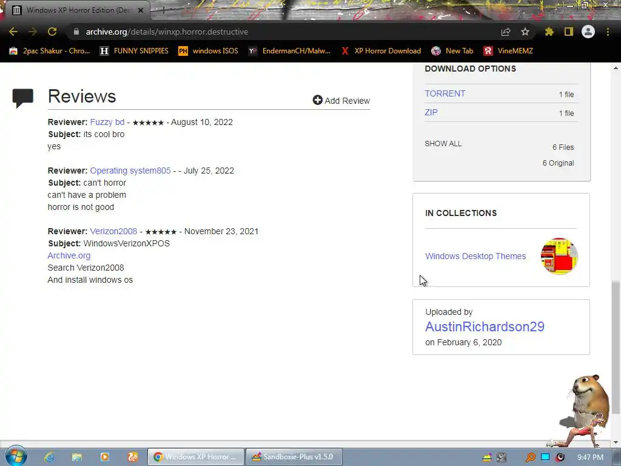Open the Chrome three-dot menu

click(x=608, y=32)
